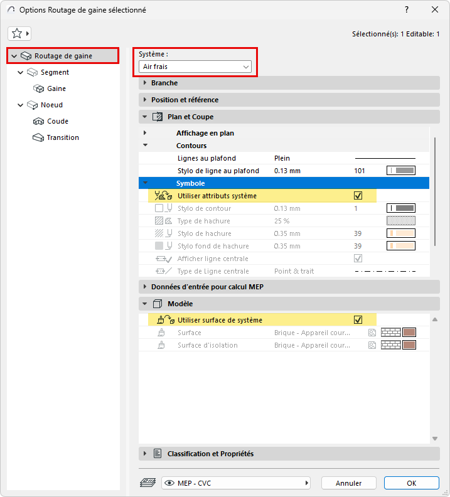Expand the Branche panel
Screen dimensions: 450x497
[x=145, y=83]
